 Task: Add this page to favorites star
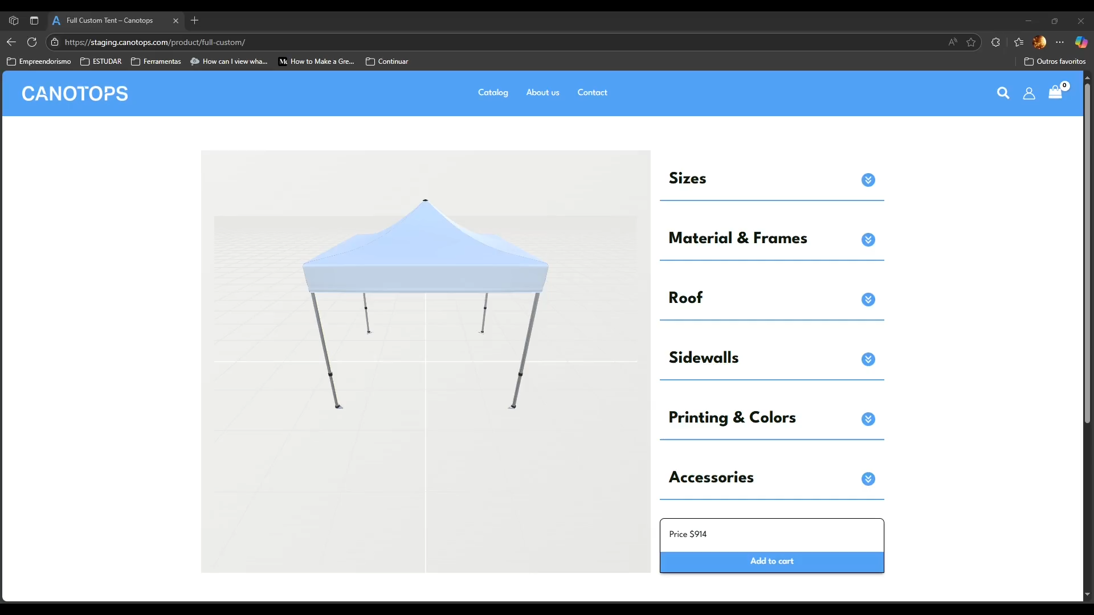[971, 42]
